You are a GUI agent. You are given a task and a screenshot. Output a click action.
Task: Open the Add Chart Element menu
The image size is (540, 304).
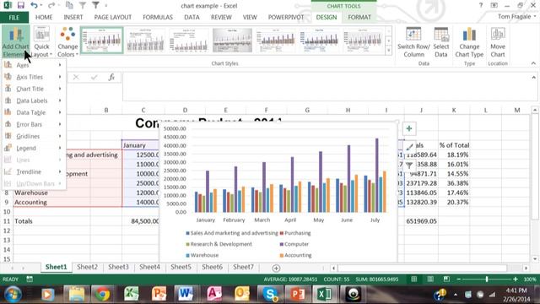pyautogui.click(x=15, y=42)
